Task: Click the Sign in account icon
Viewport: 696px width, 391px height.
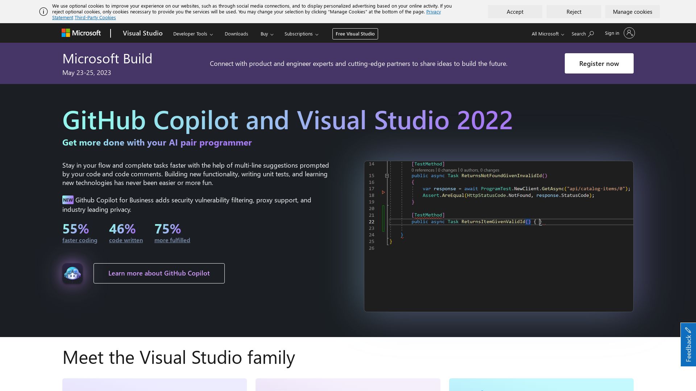Action: [x=629, y=33]
